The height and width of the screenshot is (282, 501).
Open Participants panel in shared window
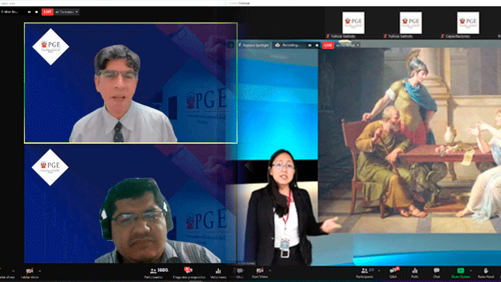[x=364, y=273]
